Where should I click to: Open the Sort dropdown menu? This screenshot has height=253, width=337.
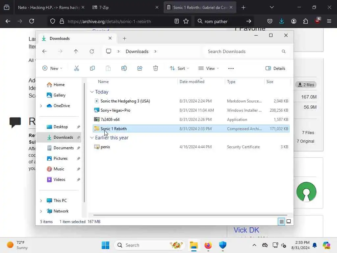(179, 69)
